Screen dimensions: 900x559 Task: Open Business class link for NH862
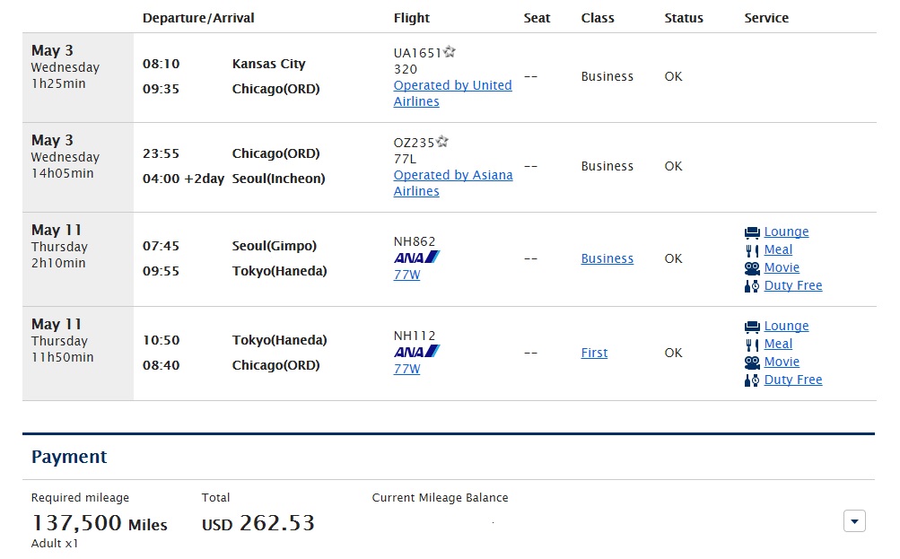point(607,258)
